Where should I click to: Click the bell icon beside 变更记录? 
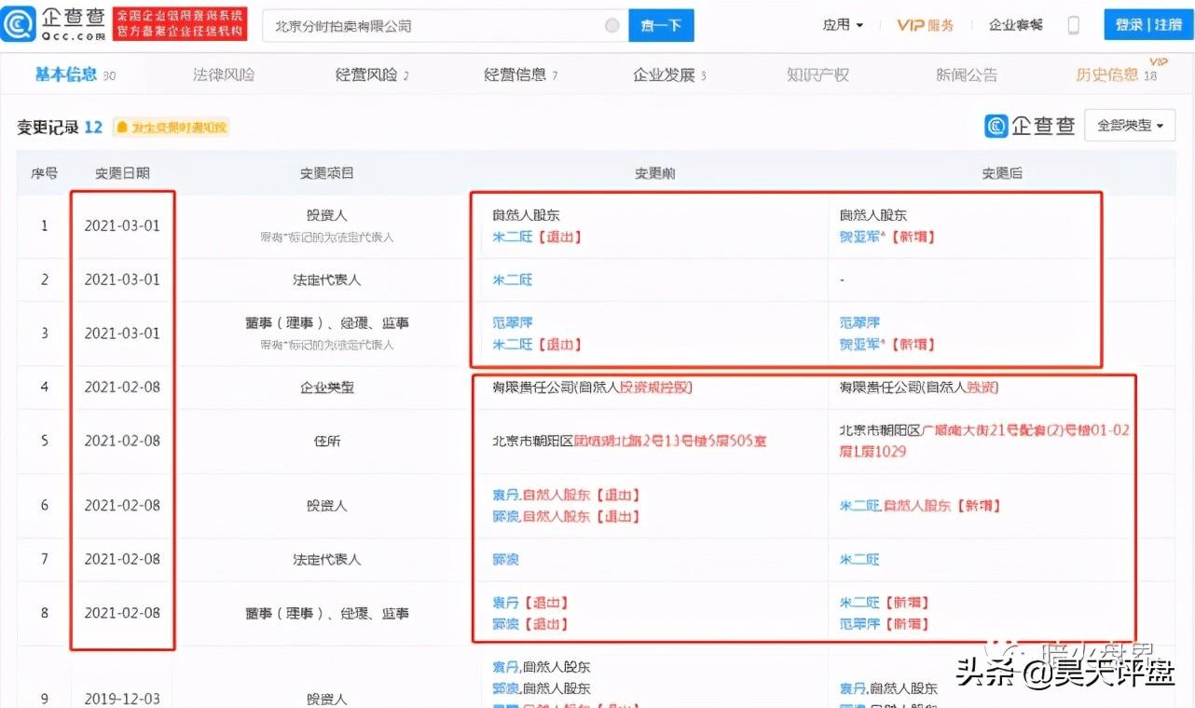coord(121,128)
